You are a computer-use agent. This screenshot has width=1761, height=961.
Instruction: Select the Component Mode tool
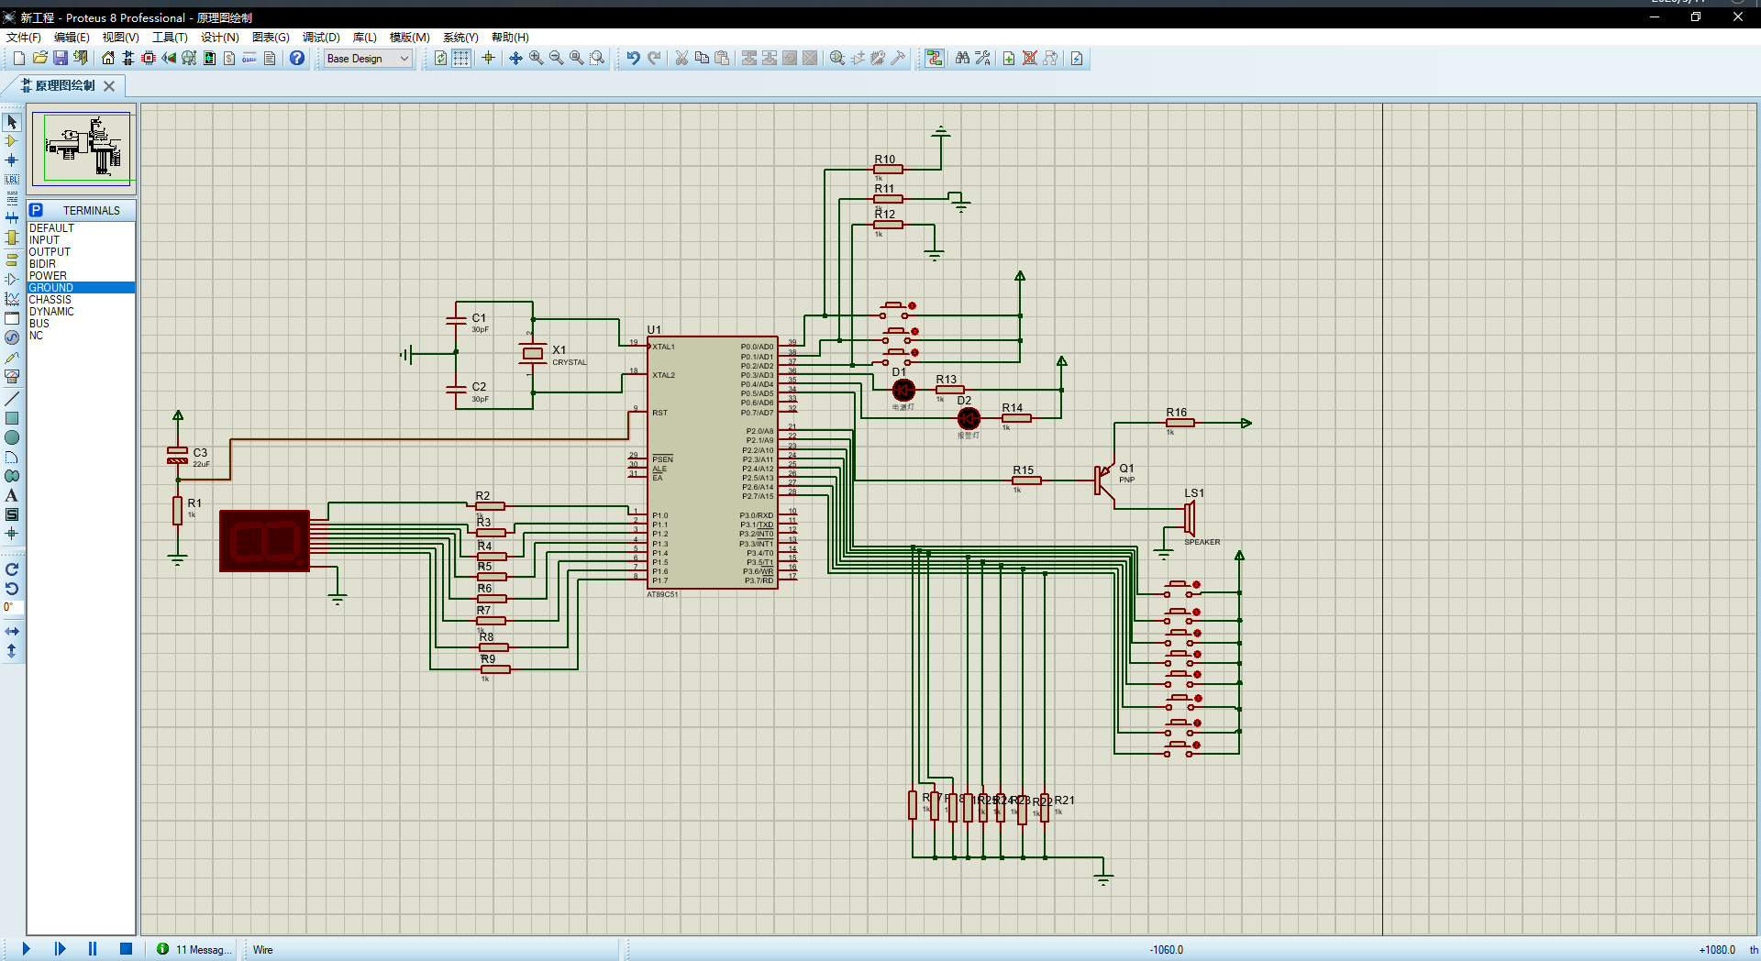click(12, 141)
